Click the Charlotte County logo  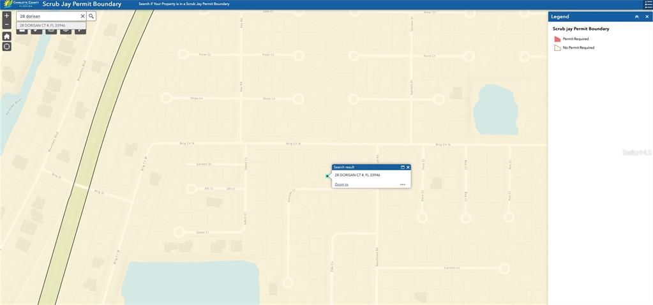[x=21, y=4]
